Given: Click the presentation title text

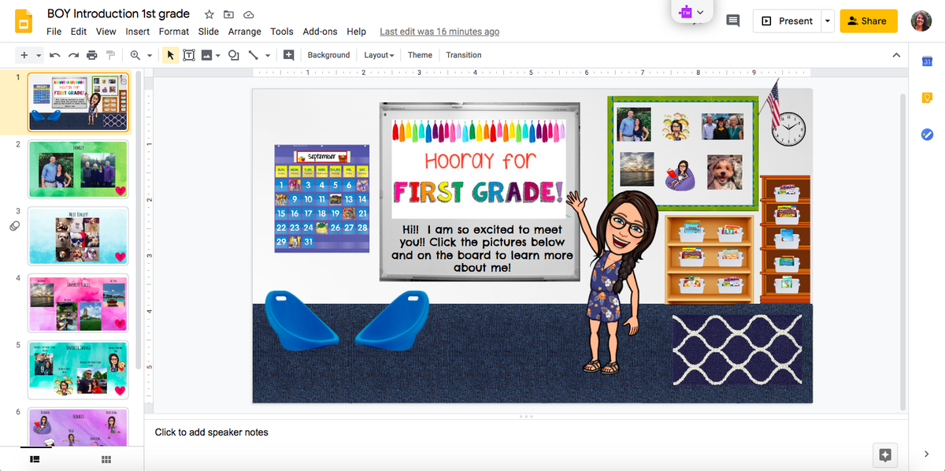Looking at the screenshot, I should tap(118, 13).
